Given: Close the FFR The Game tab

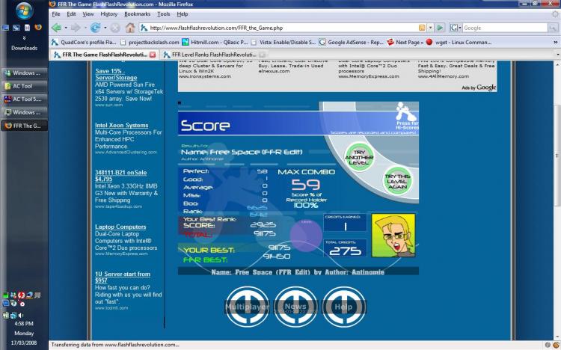Looking at the screenshot, I should (153, 55).
